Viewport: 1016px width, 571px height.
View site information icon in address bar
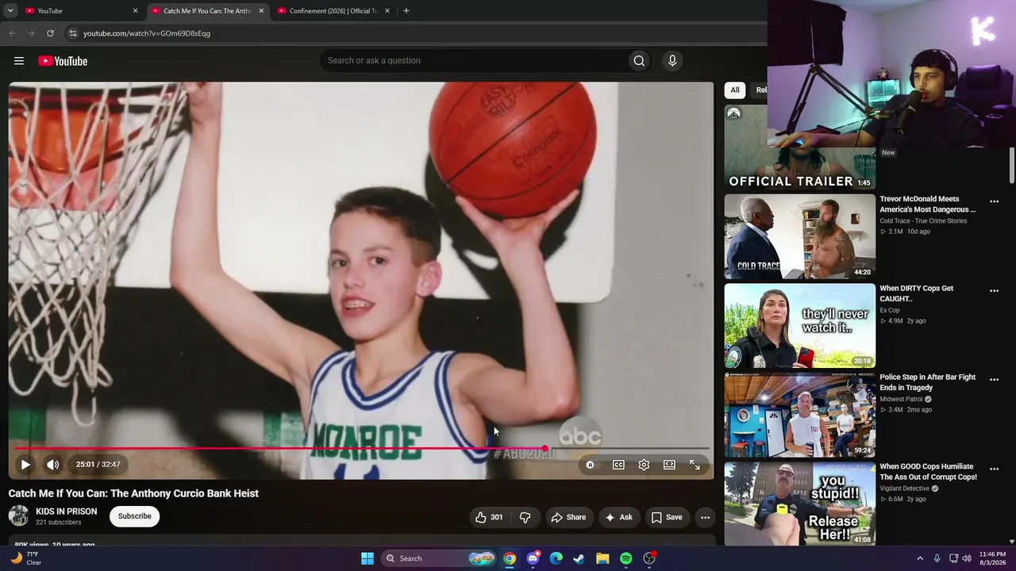[x=72, y=33]
